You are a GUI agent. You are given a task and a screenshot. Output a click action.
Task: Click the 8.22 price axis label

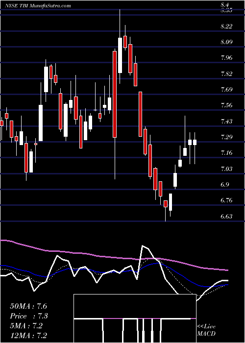tap(226, 26)
